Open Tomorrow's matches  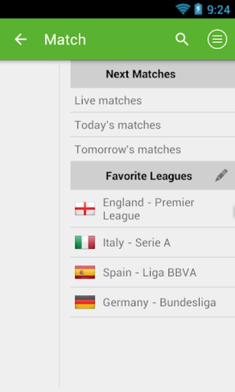click(153, 150)
